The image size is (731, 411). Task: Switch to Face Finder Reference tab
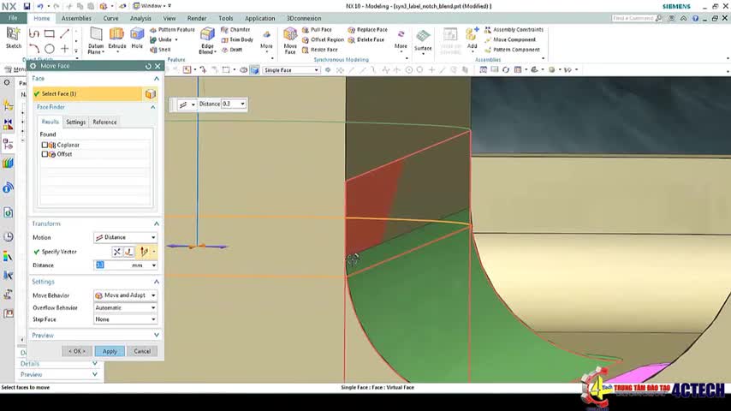[x=104, y=122]
